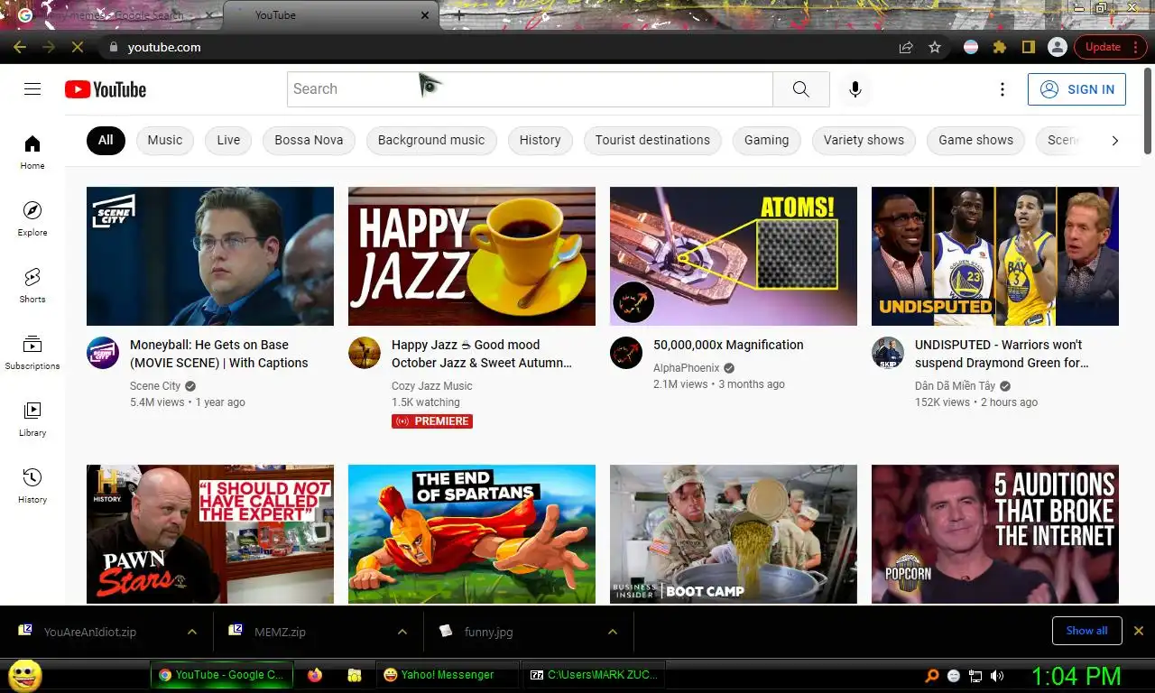Click the SIGN IN button
Viewport: 1155px width, 693px height.
click(x=1076, y=89)
